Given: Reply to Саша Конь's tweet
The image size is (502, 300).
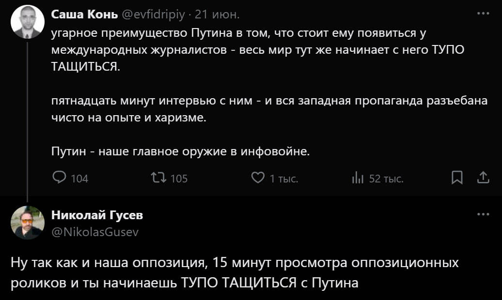Looking at the screenshot, I should click(x=59, y=179).
